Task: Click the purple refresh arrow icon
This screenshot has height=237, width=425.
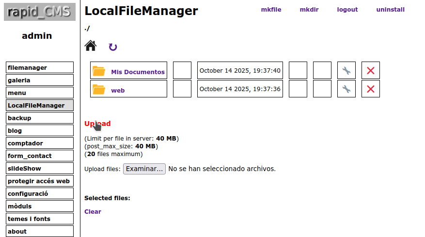Action: click(113, 47)
